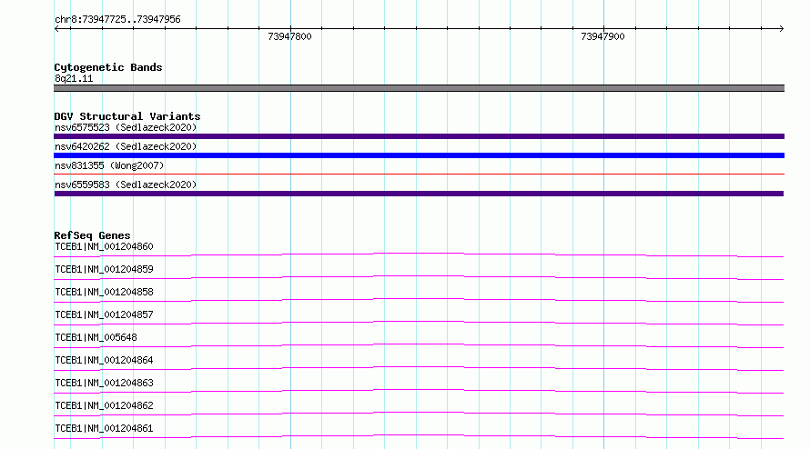Click the bright blue nsv6420262 variant bar

tap(419, 155)
